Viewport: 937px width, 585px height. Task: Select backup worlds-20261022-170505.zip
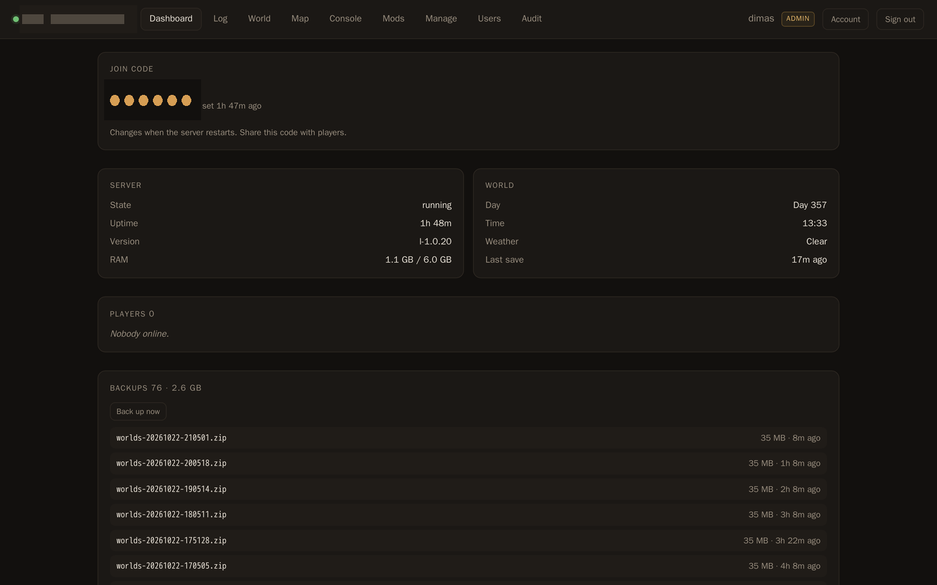(x=468, y=566)
